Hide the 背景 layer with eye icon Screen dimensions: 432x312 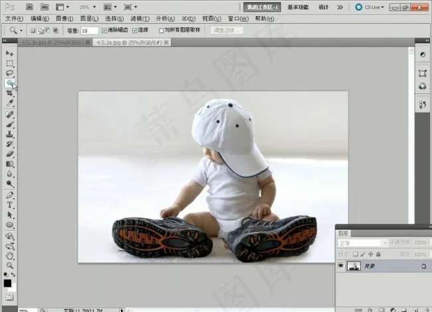pyautogui.click(x=341, y=265)
